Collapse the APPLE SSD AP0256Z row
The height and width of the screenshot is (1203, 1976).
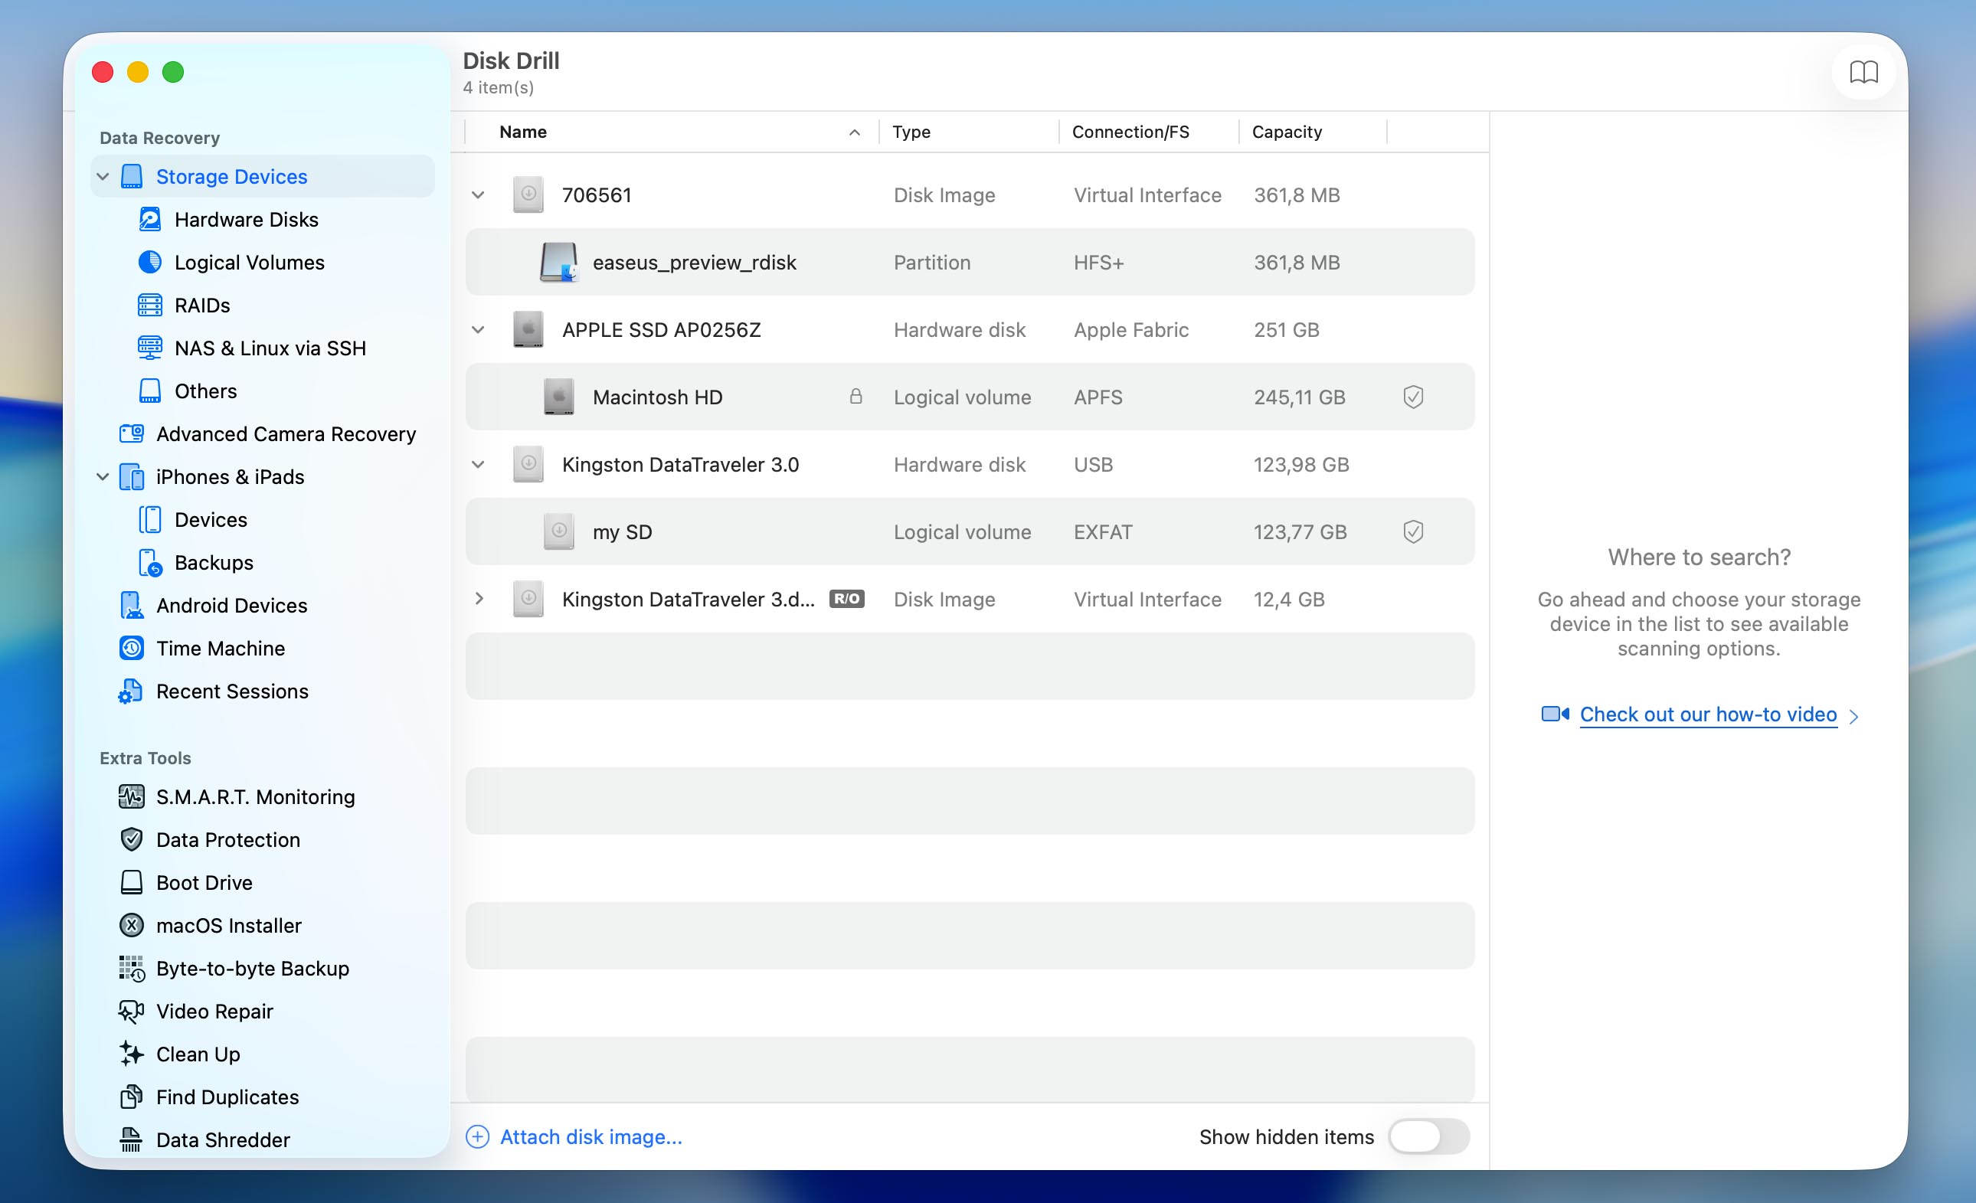pyautogui.click(x=478, y=329)
